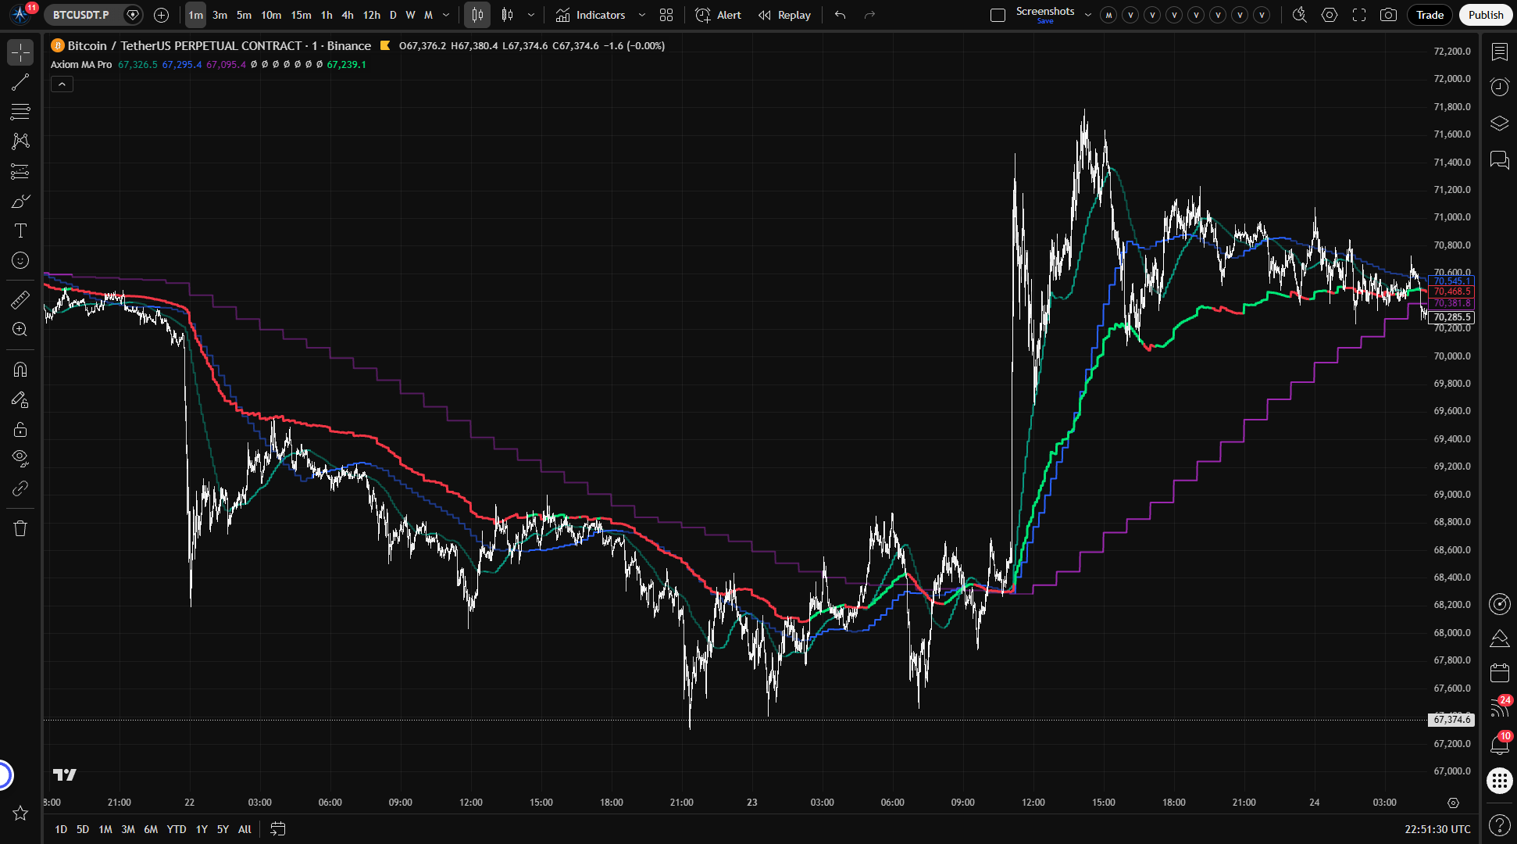Select the Fibonacci retracement tool
The image size is (1517, 844).
click(x=20, y=112)
